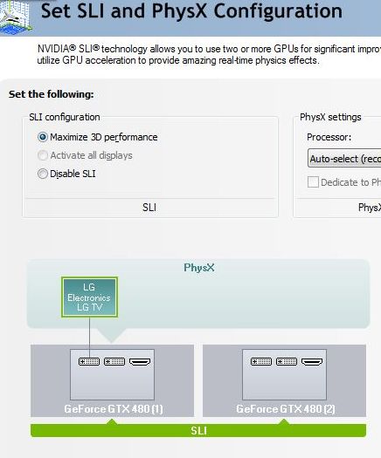
Task: Click the LG Electronics LG TV display box
Action: tap(89, 297)
